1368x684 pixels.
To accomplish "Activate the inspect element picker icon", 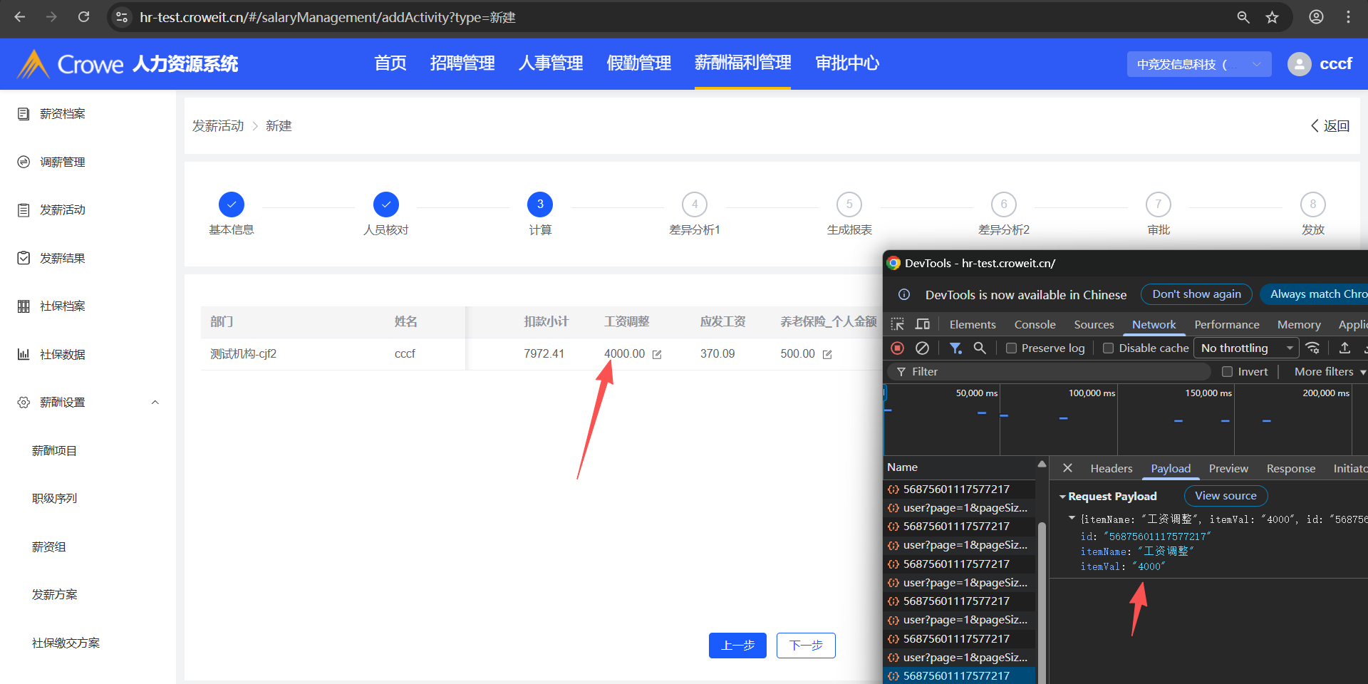I will coord(898,324).
